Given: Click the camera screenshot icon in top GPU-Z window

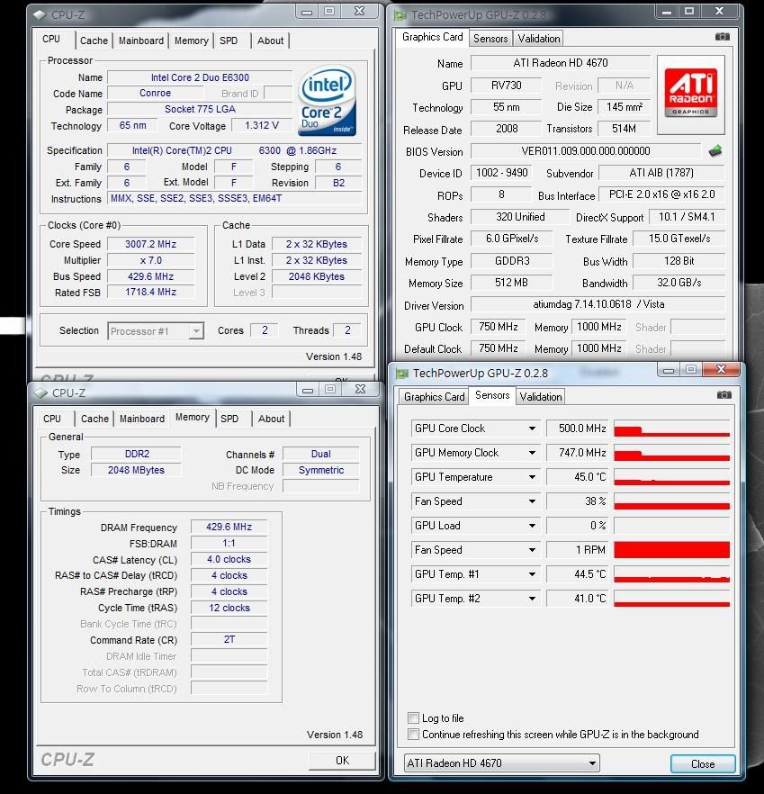Looking at the screenshot, I should 722,36.
